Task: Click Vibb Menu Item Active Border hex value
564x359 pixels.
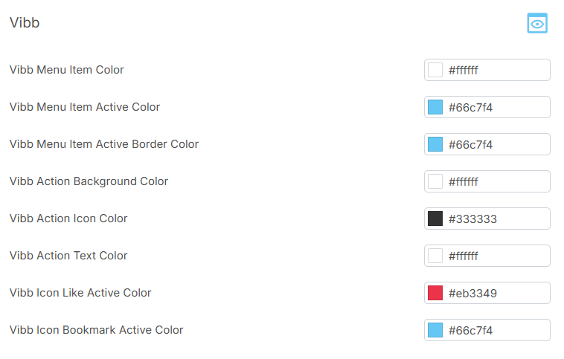Action: pos(495,144)
